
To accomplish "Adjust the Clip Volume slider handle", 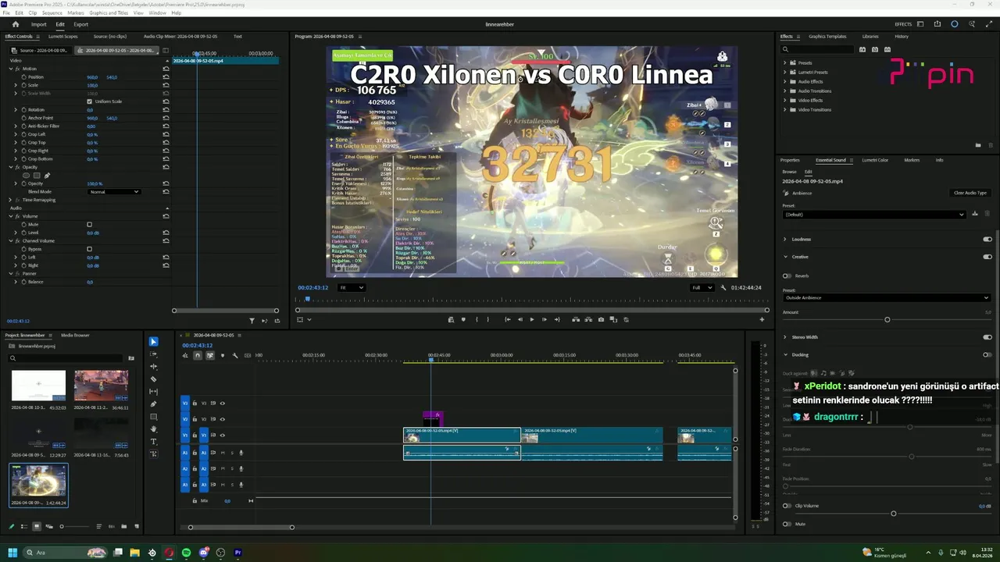I will click(x=893, y=514).
